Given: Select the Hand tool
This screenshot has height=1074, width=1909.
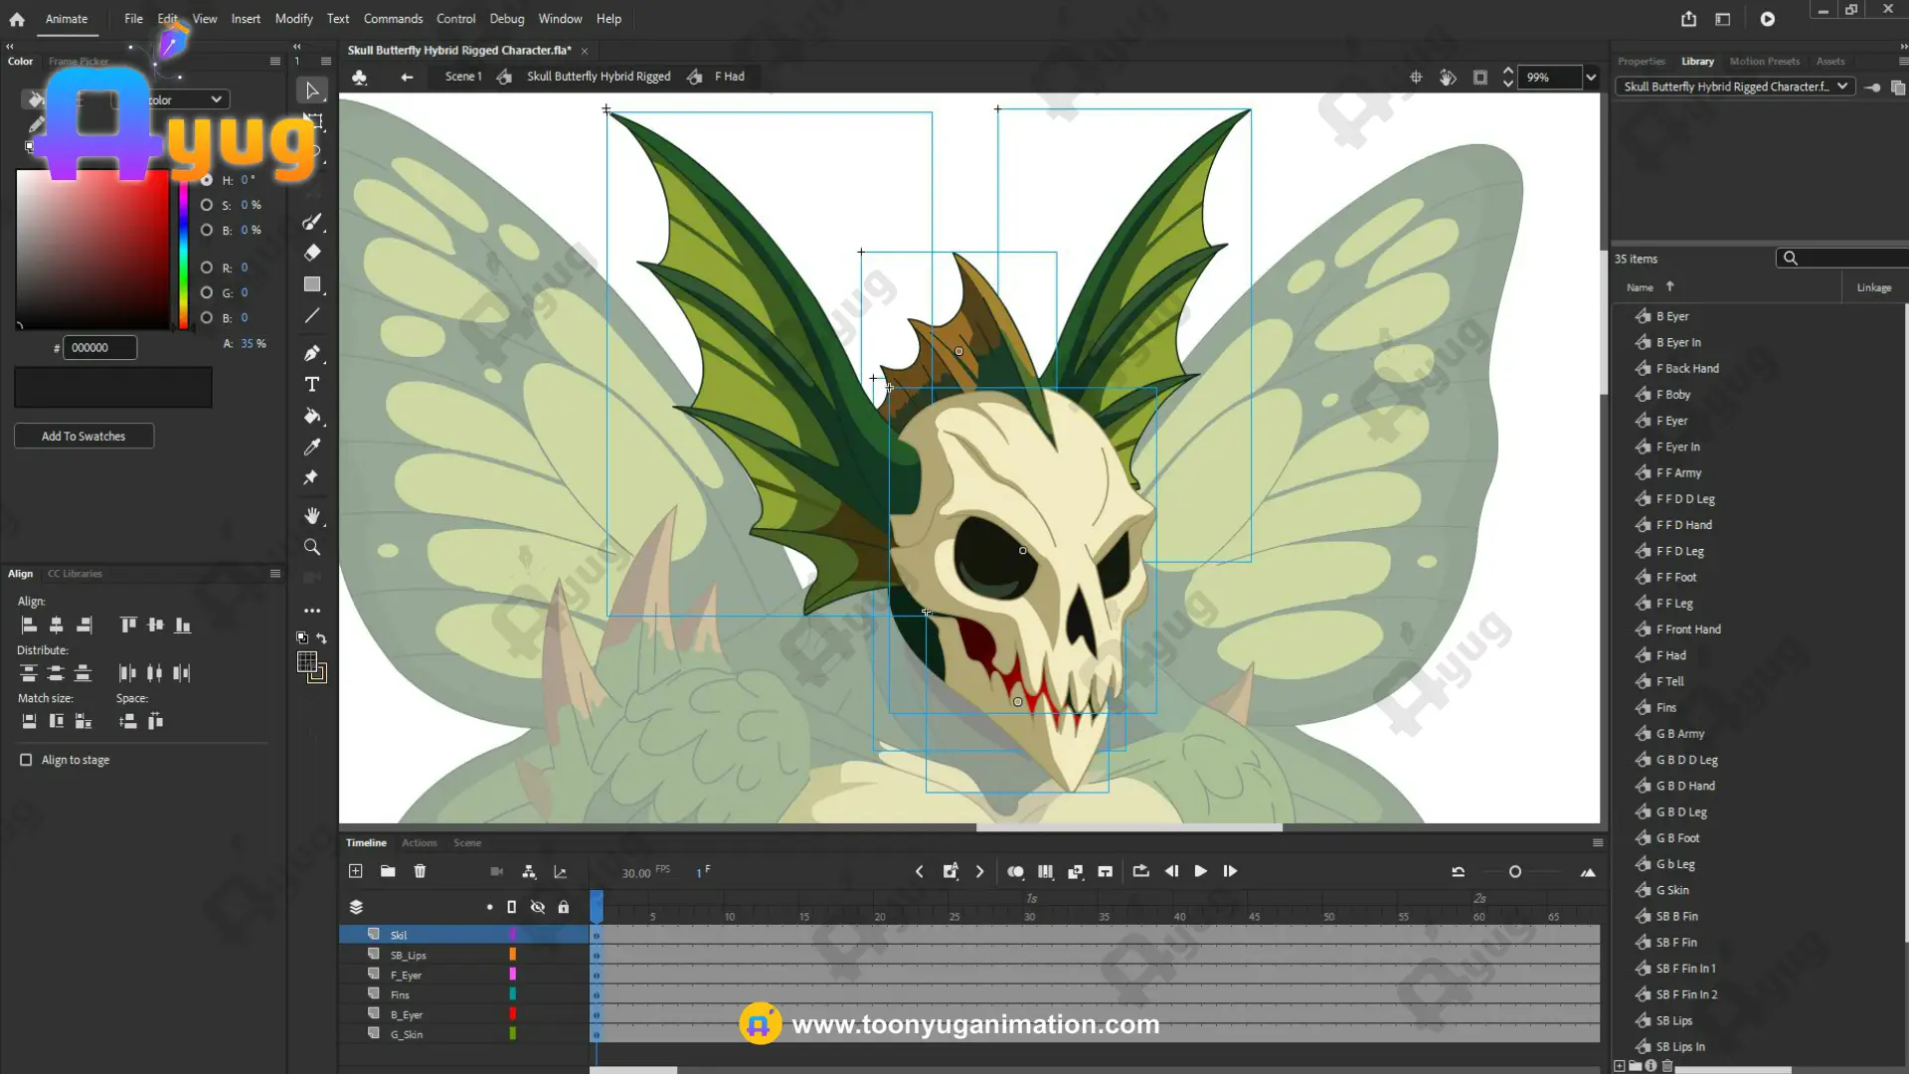Looking at the screenshot, I should coord(312,515).
